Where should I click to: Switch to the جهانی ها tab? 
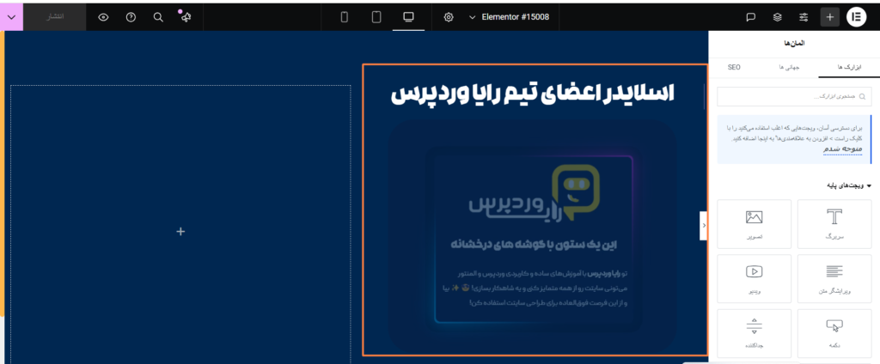pyautogui.click(x=788, y=66)
